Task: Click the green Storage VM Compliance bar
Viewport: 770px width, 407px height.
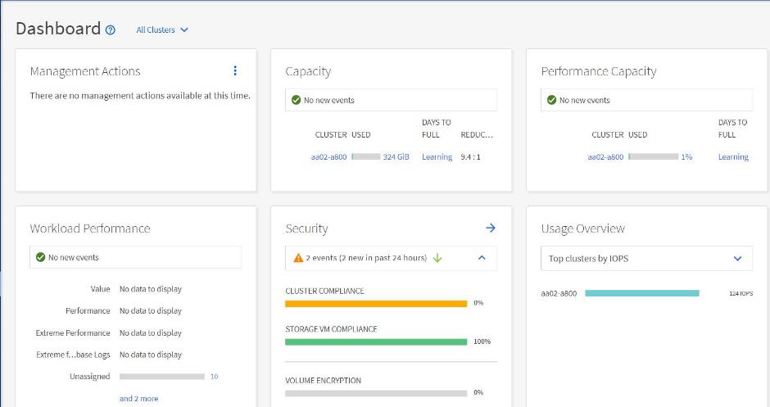Action: pyautogui.click(x=376, y=342)
